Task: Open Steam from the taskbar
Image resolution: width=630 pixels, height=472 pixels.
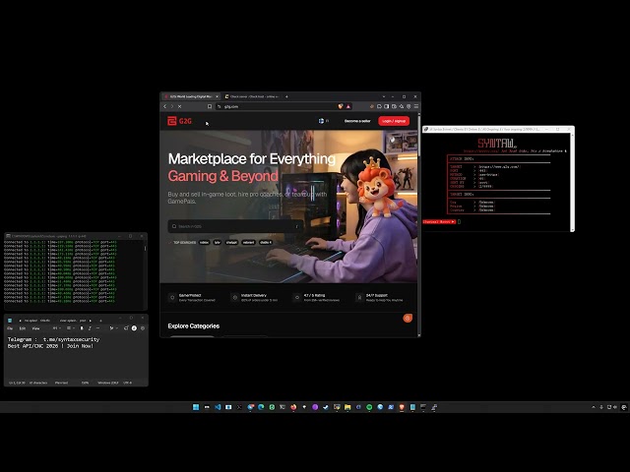Action: point(326,407)
